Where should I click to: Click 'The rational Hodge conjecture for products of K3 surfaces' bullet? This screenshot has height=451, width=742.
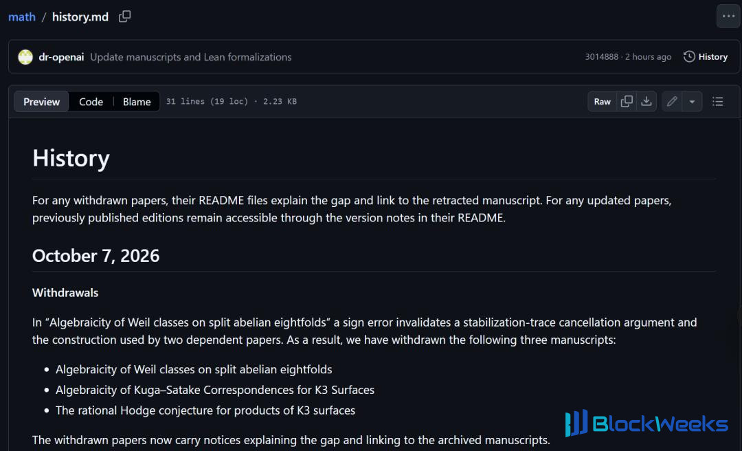tap(205, 410)
